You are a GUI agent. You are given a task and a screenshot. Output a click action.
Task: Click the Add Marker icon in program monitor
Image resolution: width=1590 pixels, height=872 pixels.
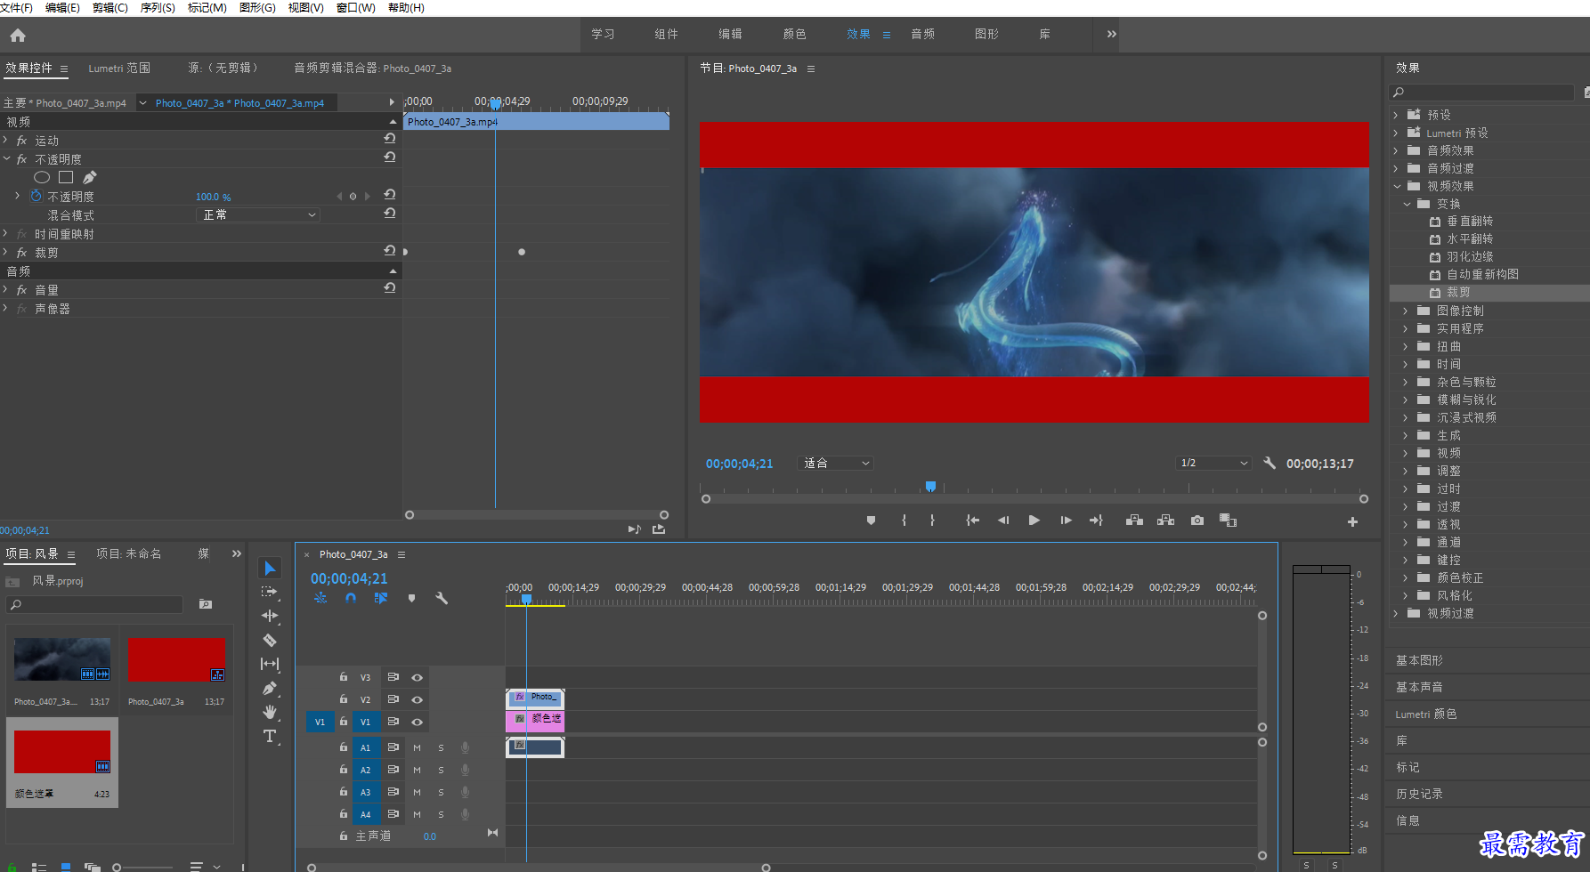871,521
